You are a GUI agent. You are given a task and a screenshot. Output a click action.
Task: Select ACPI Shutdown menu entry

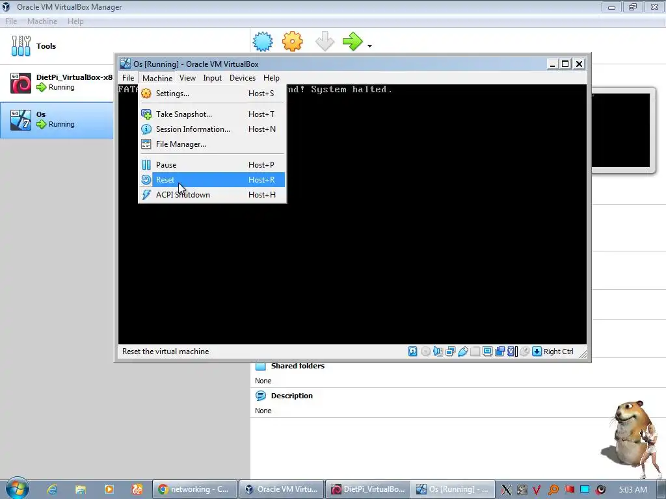pyautogui.click(x=213, y=195)
